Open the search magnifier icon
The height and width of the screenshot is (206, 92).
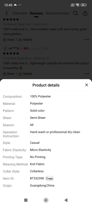pos(75,13)
